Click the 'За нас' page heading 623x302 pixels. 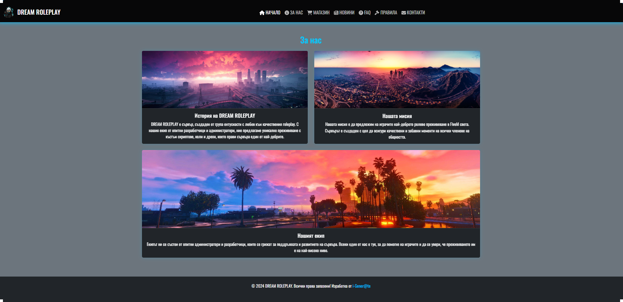point(311,40)
